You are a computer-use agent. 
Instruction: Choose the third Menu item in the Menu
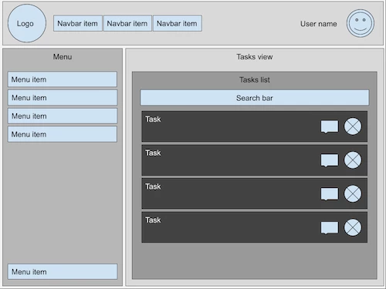pyautogui.click(x=63, y=116)
